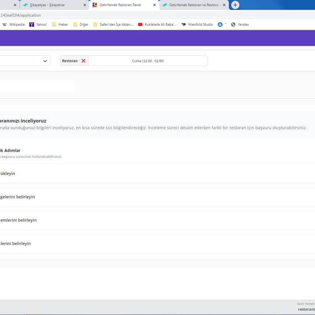Open the GetirYemek Restoran ve Restoran tab

(194, 5)
